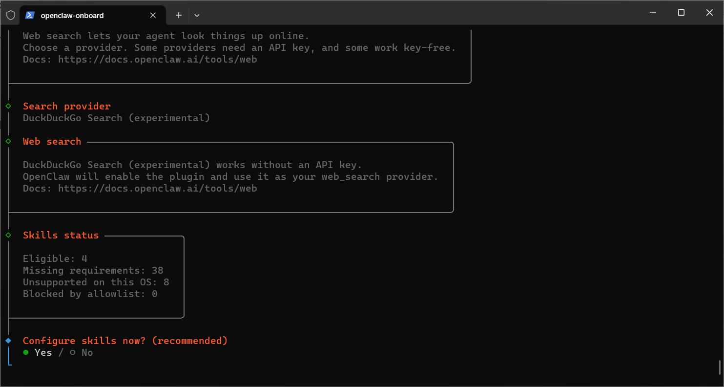Screen dimensions: 724x387
Task: Click the admin shield icon in title bar
Action: (10, 15)
